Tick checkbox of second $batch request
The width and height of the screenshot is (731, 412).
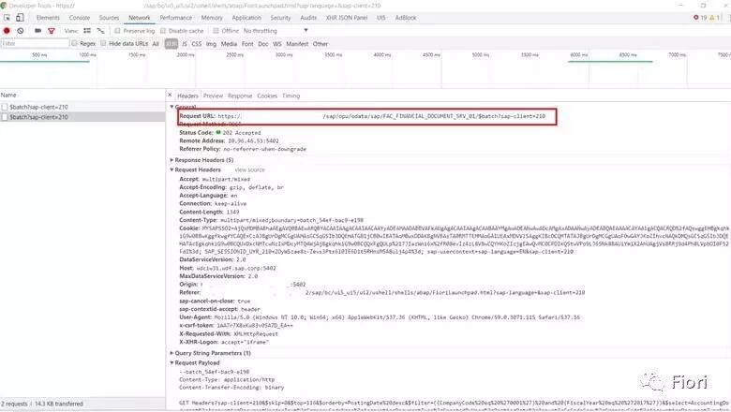(x=5, y=117)
